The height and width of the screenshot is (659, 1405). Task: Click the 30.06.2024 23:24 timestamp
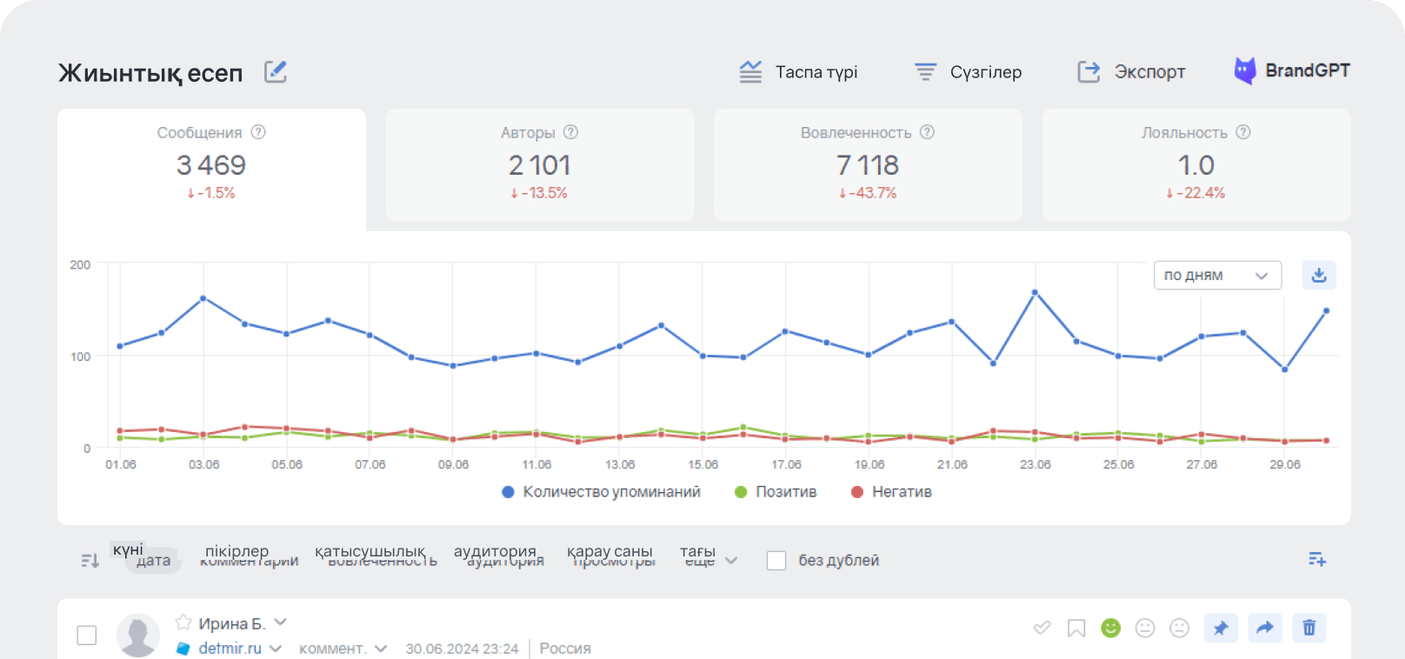[x=462, y=649]
